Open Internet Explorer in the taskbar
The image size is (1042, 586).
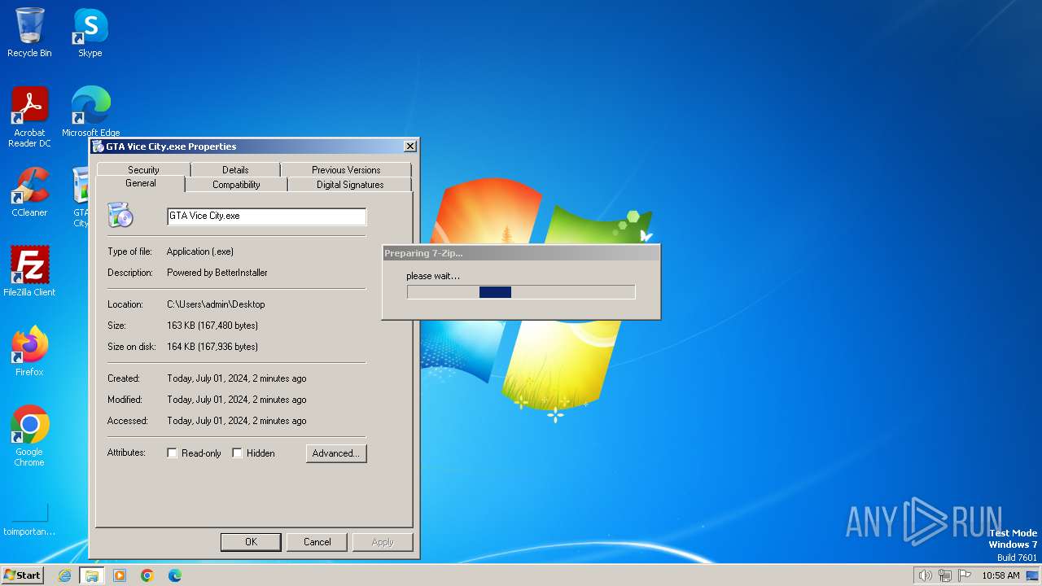click(64, 575)
